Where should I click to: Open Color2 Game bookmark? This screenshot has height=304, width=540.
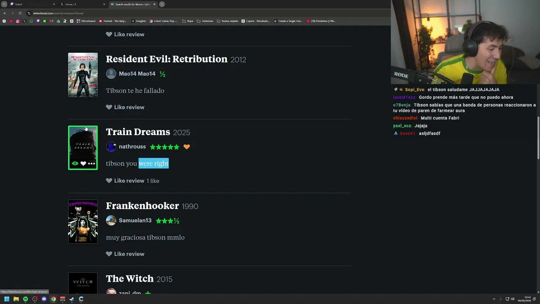pyautogui.click(x=163, y=21)
